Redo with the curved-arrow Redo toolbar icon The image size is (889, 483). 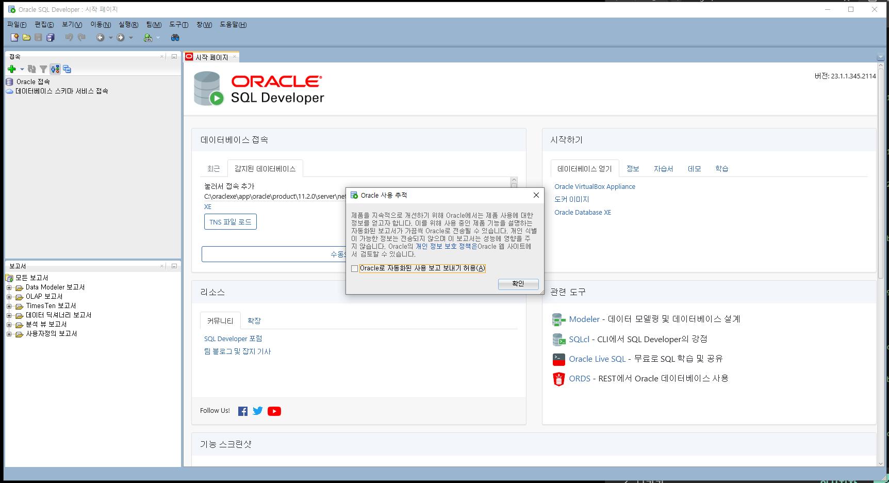coord(81,38)
